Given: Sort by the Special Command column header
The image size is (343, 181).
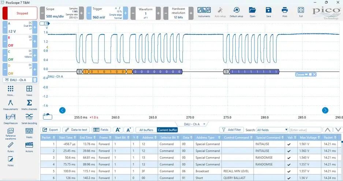Looking at the screenshot, I should [x=269, y=137].
